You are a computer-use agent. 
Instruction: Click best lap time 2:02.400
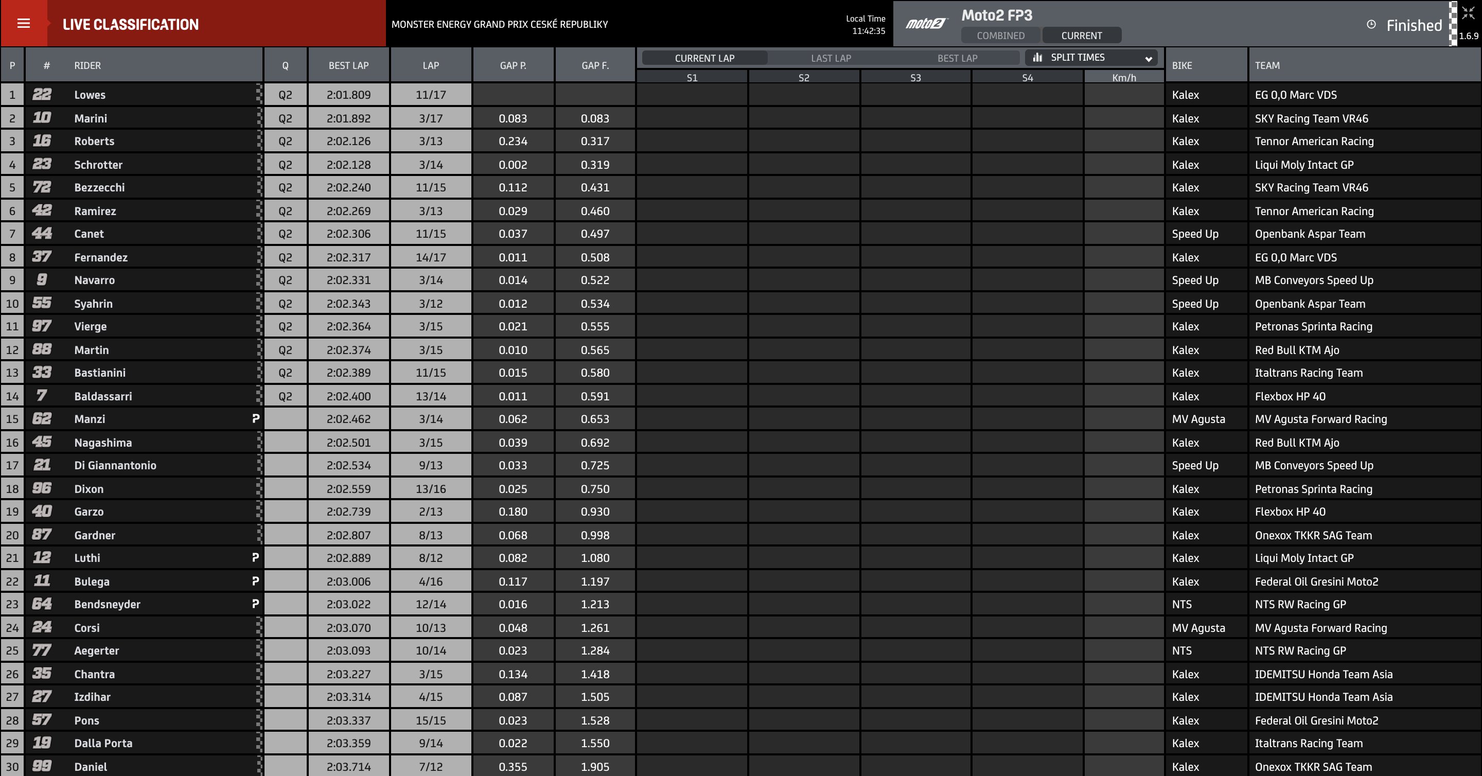pos(349,396)
